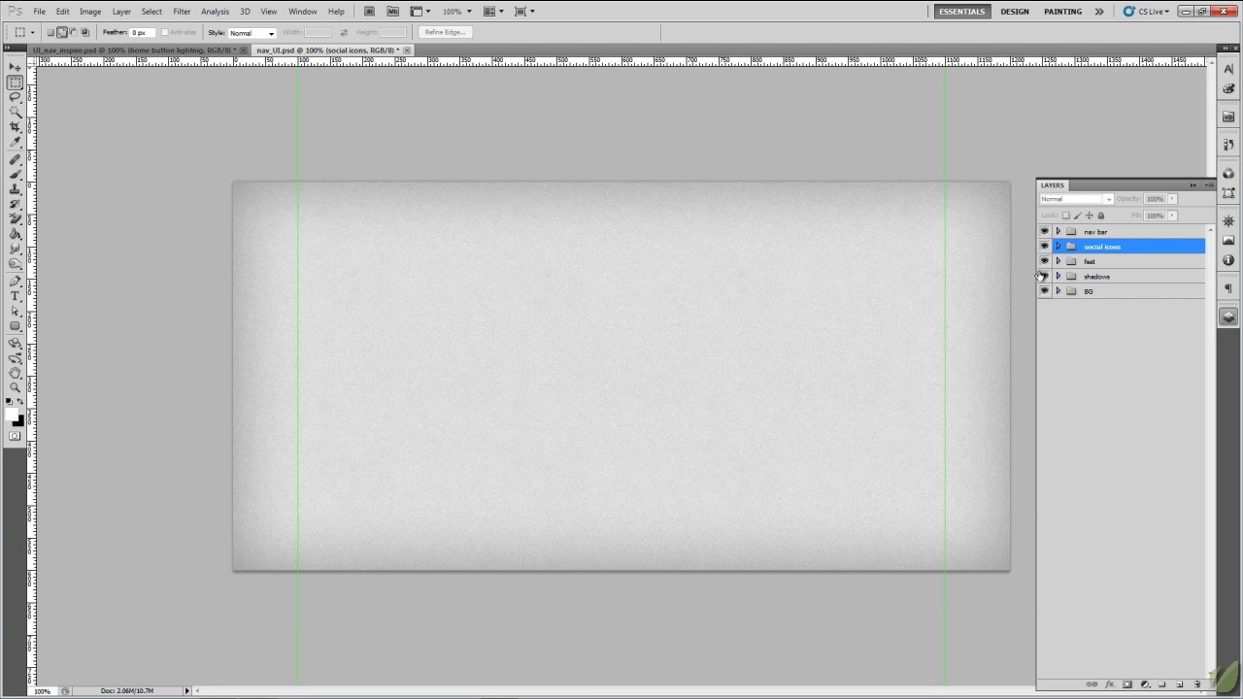Select the Spot Healing Brush tool
The width and height of the screenshot is (1243, 699).
pos(16,160)
